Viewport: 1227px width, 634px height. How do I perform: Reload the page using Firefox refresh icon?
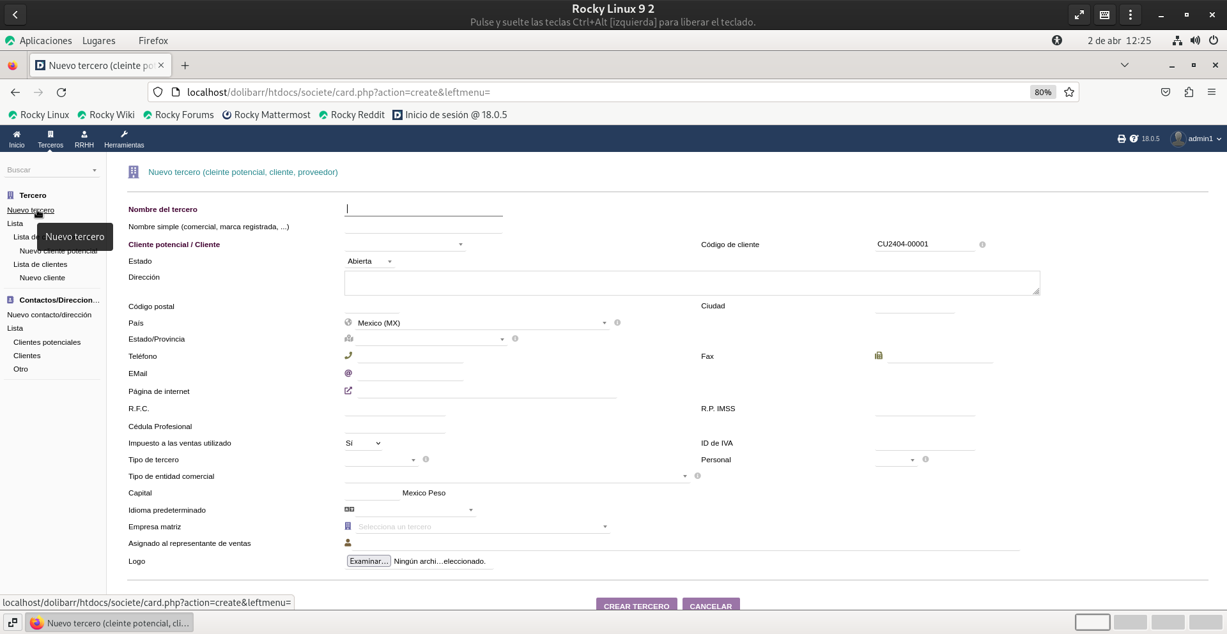[x=61, y=92]
